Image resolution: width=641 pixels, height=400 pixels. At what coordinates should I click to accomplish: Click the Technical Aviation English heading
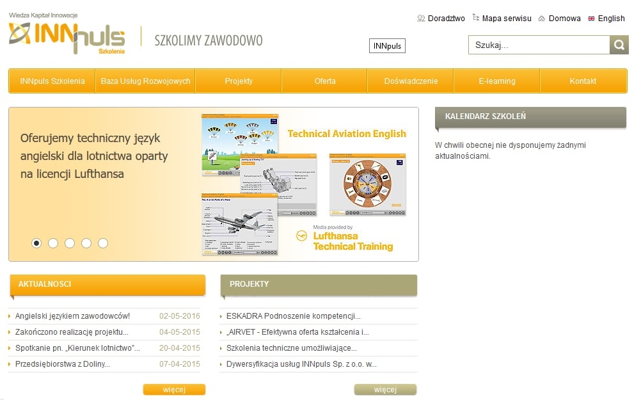[347, 134]
